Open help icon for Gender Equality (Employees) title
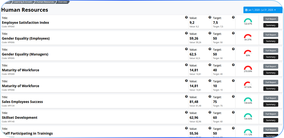Image resolution: width=284 pixels, height=138 pixels. click(x=186, y=33)
